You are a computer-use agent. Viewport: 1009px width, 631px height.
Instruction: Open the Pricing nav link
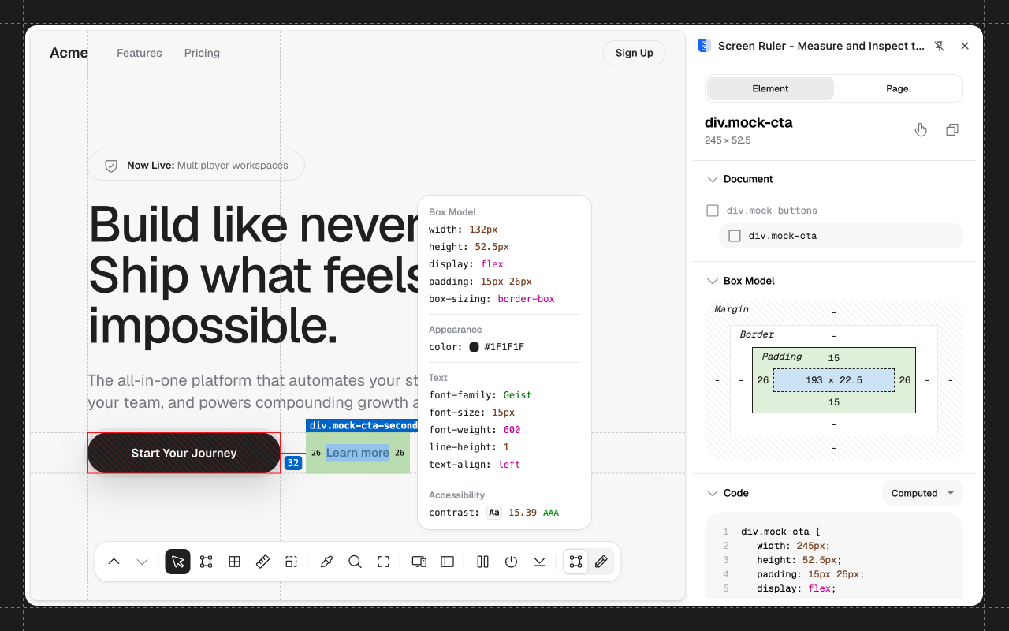tap(202, 53)
